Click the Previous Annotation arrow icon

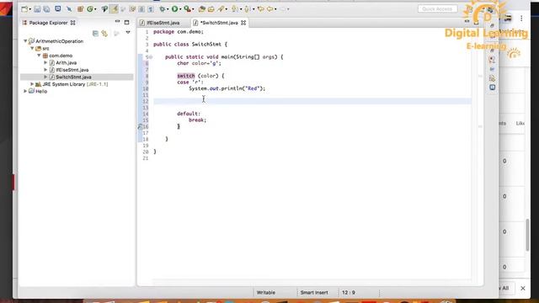tap(247, 9)
